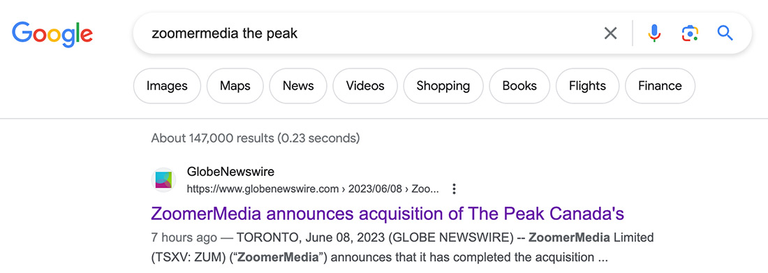Screen dimensions: 768x273
Task: Submit search with the magnifying glass icon
Action: 725,34
